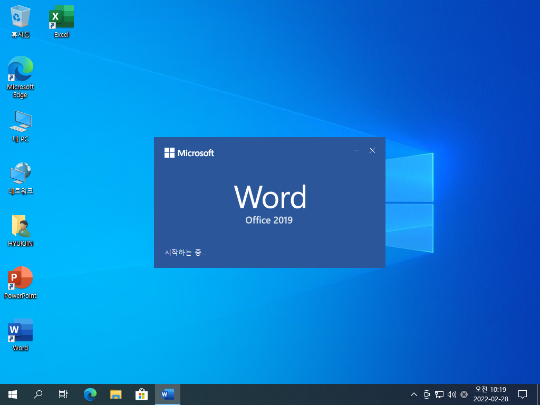The width and height of the screenshot is (540, 405).
Task: Open the notification center icon
Action: pos(523,394)
